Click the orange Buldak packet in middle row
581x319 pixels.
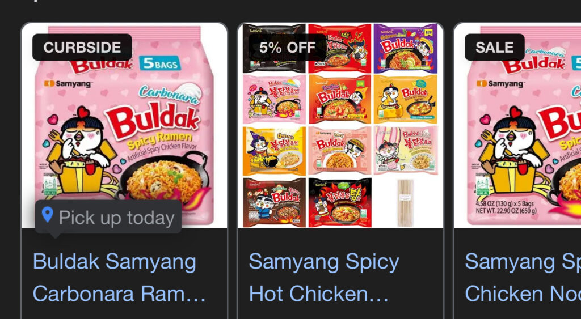click(x=340, y=99)
